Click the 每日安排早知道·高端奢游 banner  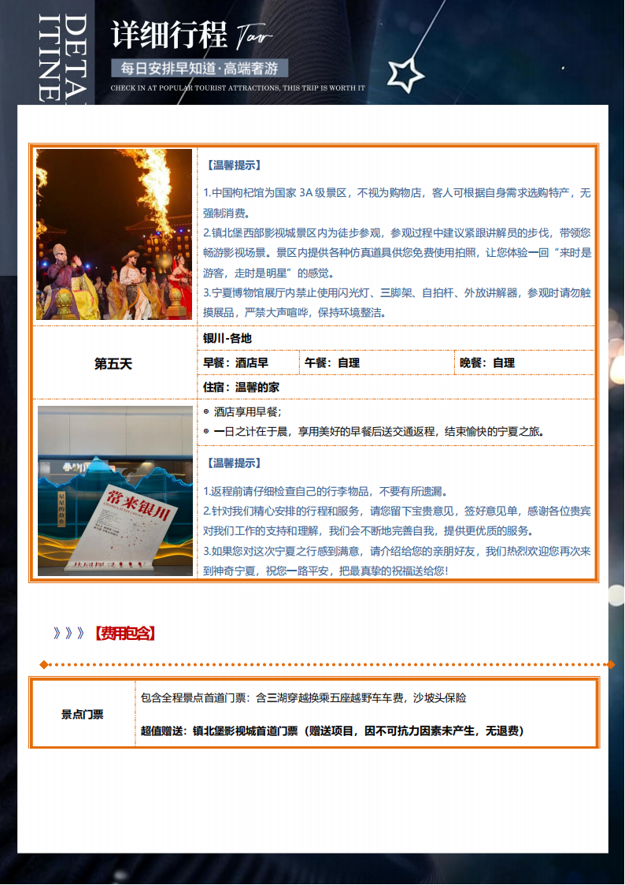(199, 69)
